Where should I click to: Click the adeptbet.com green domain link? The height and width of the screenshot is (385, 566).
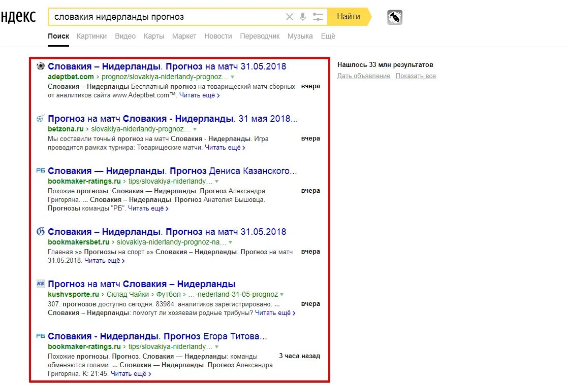(71, 77)
